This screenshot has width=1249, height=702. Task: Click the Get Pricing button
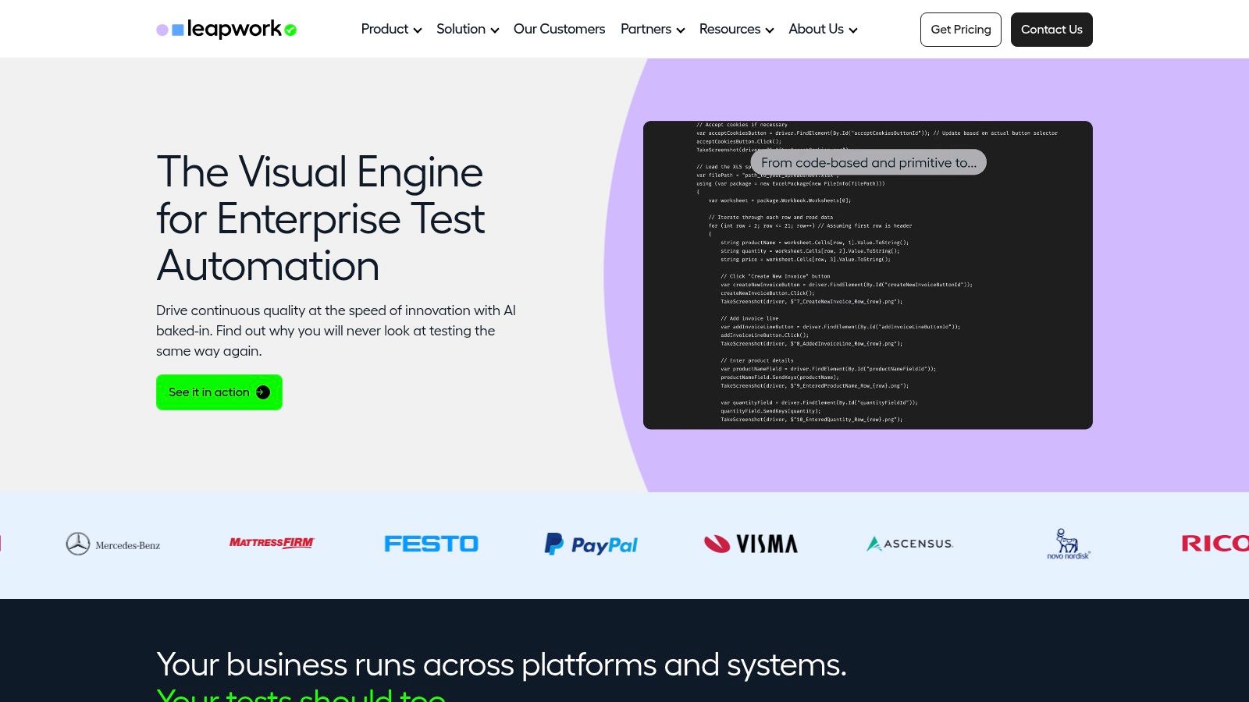[961, 30]
